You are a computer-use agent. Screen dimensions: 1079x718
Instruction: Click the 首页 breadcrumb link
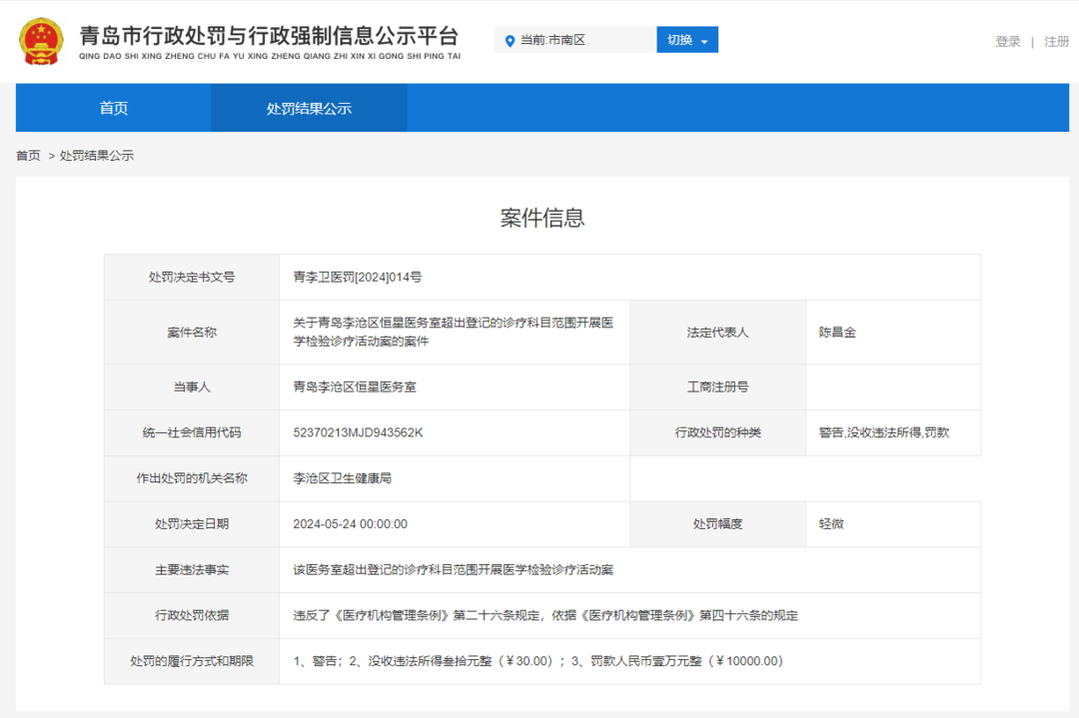28,156
